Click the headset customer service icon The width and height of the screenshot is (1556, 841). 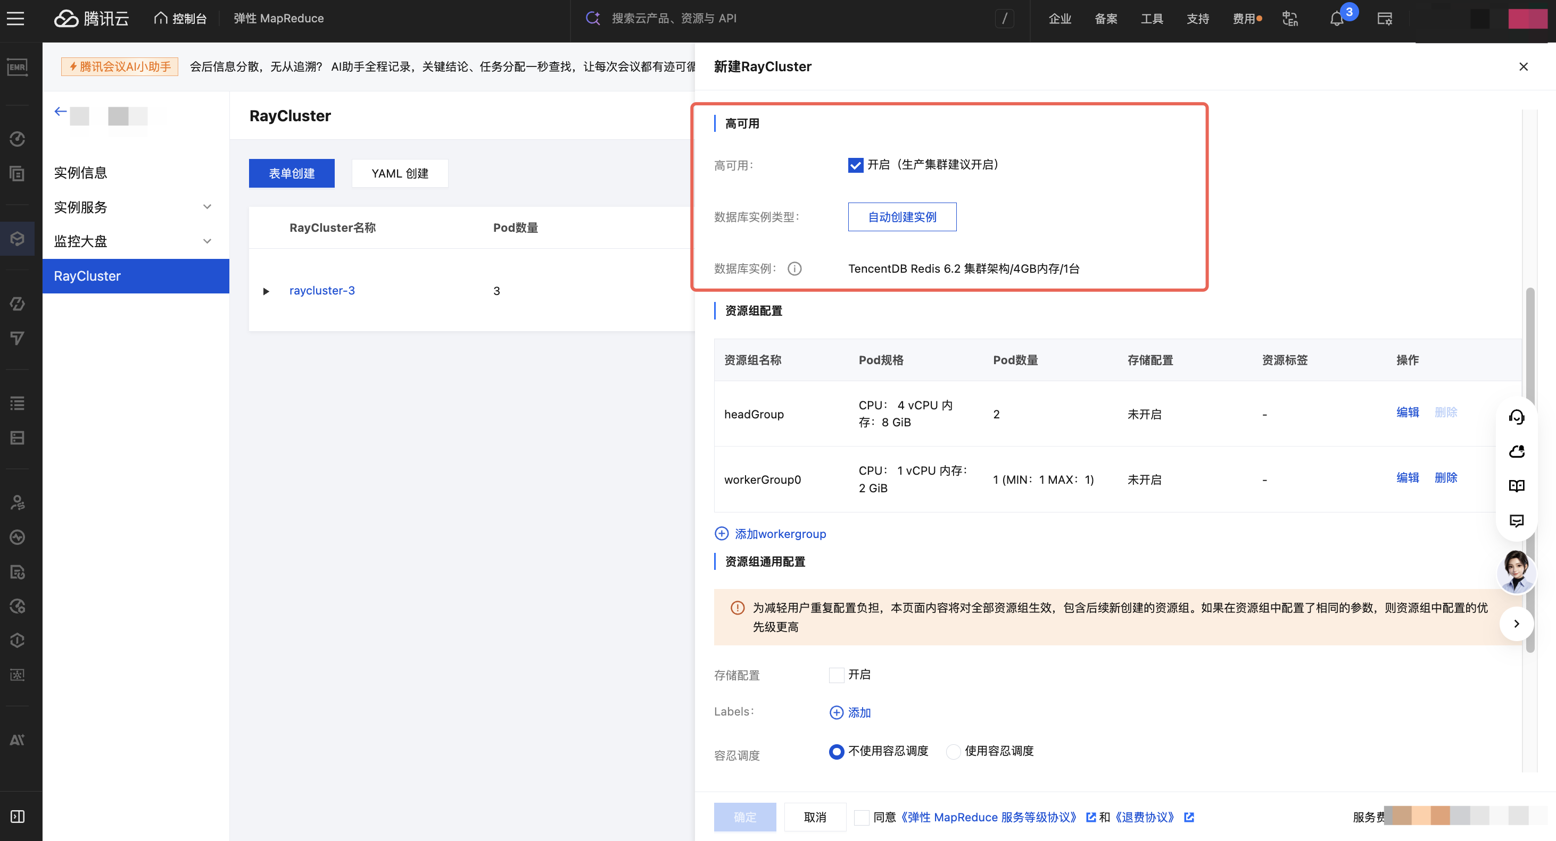click(1516, 416)
